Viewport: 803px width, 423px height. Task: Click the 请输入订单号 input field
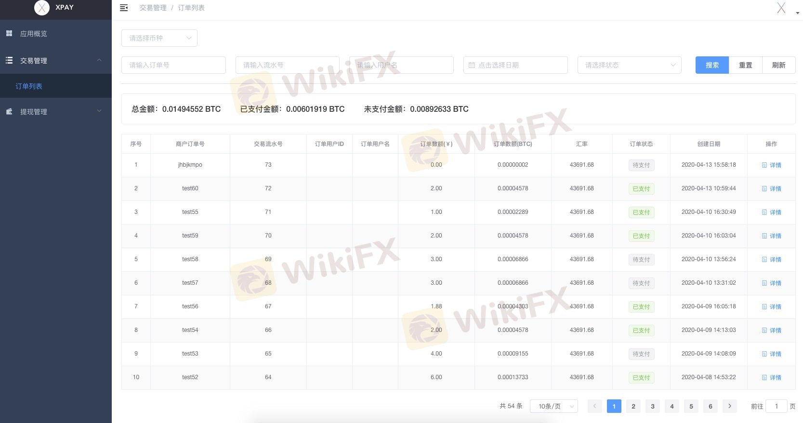coord(173,65)
